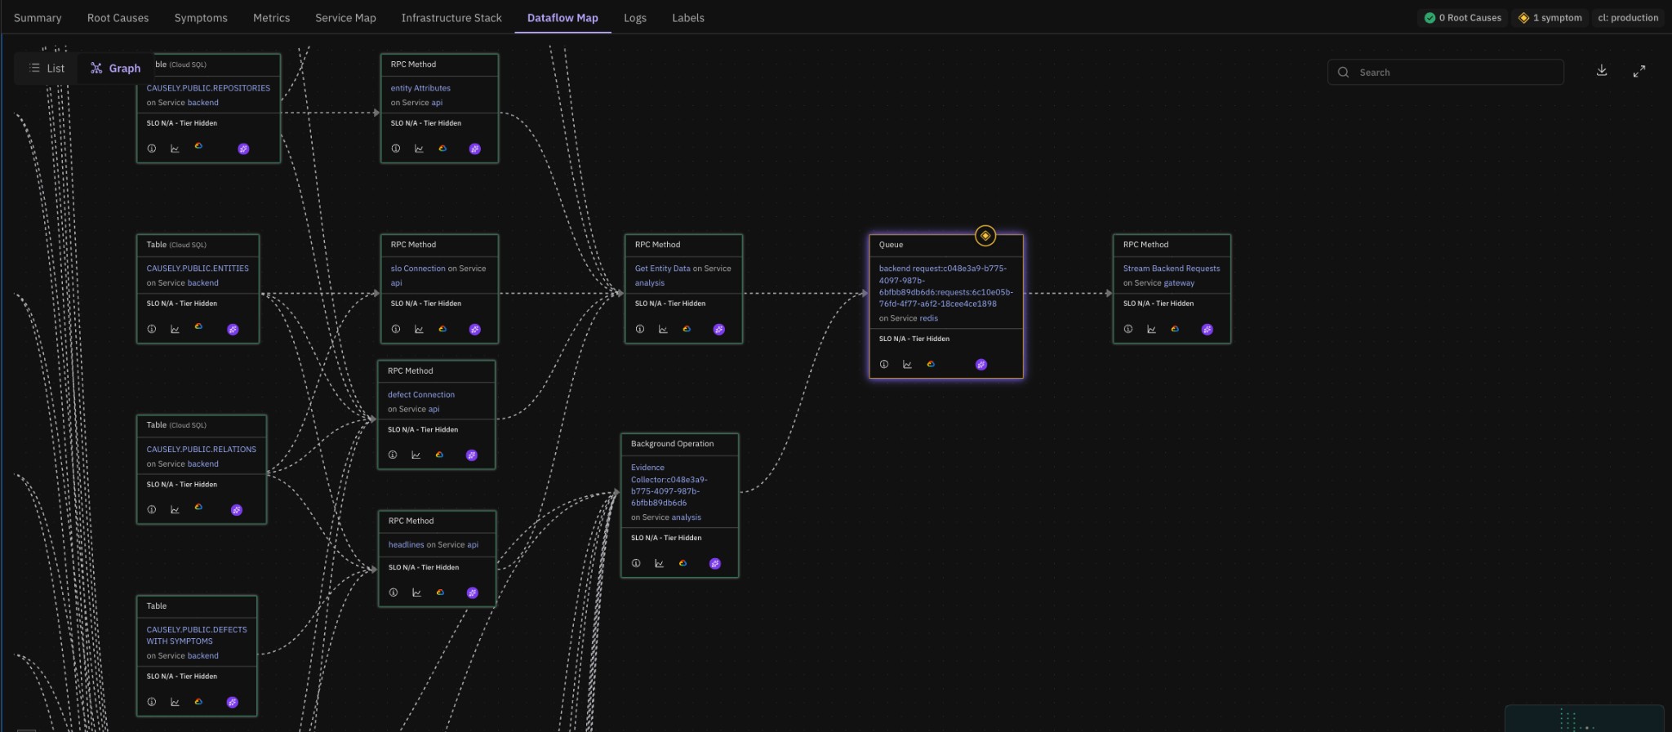Click info icon on CAUSELY.PUBLIC.ENTITIES table node

151,330
